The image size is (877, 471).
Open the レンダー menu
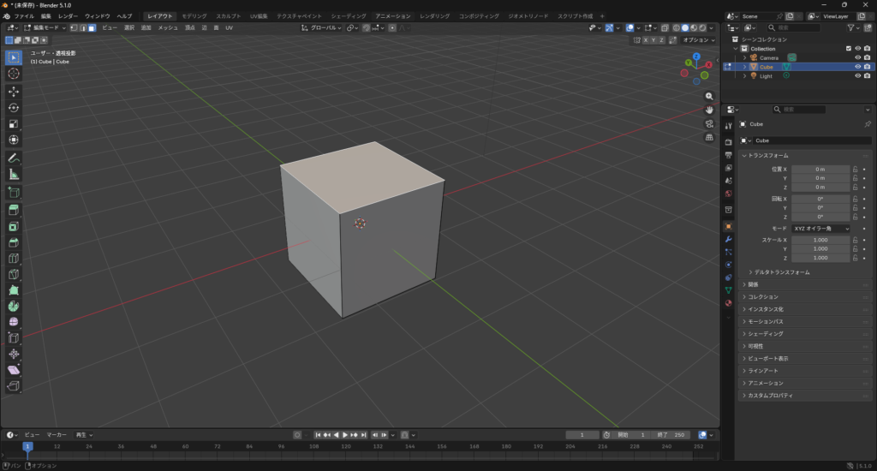pos(68,16)
